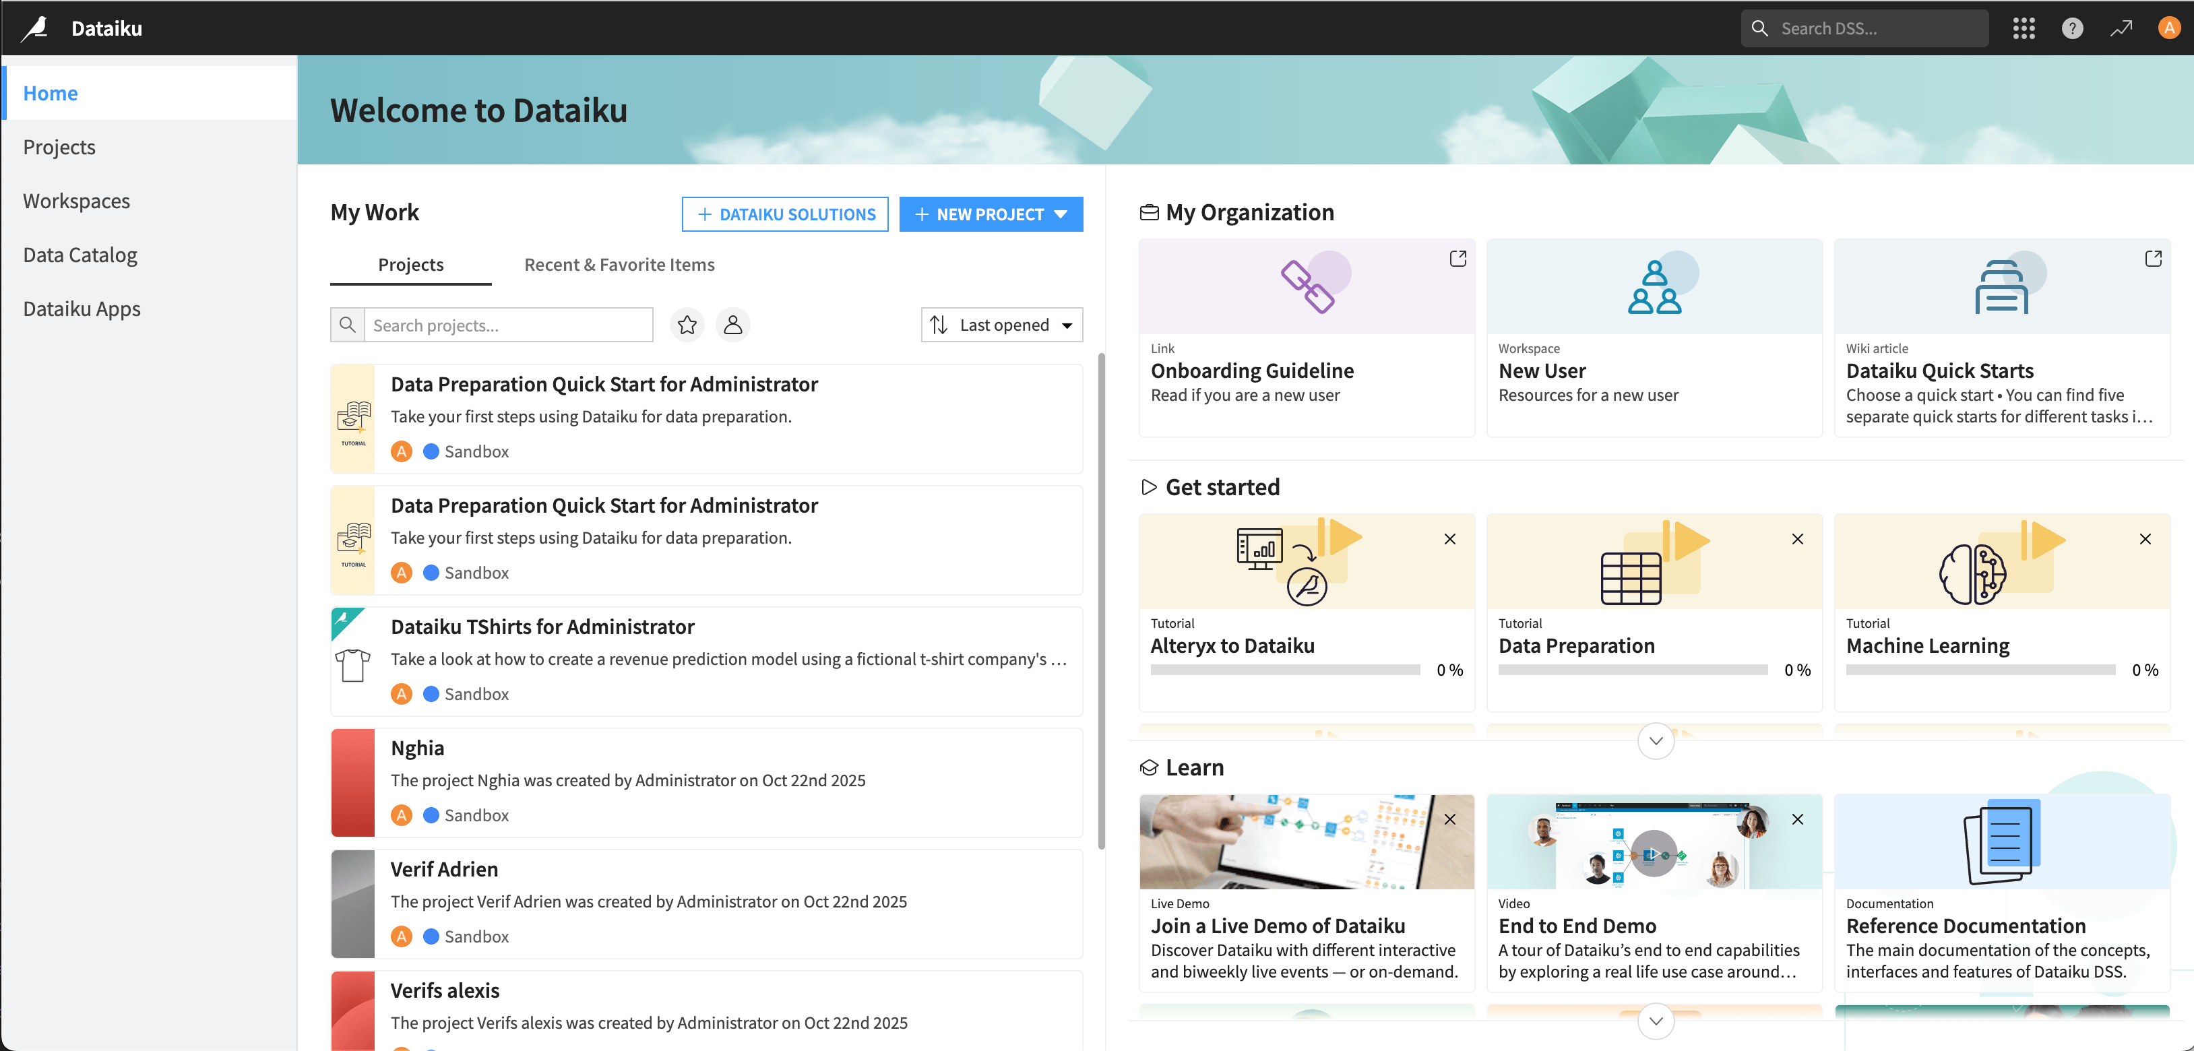Image resolution: width=2194 pixels, height=1051 pixels.
Task: Toggle the my-projects person filter
Action: (x=732, y=325)
